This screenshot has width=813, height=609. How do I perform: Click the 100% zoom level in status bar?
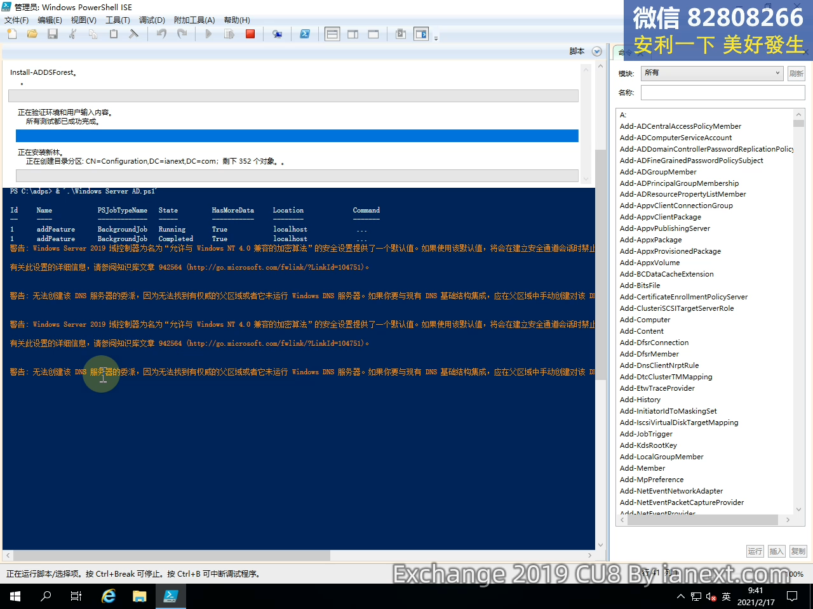pos(795,574)
